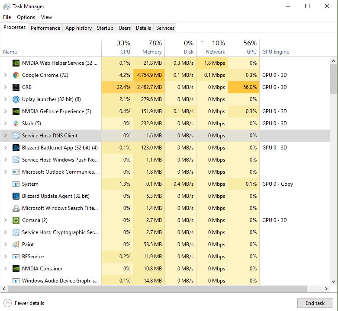Select the Blizzard Battle.net App icon
The width and height of the screenshot is (338, 311).
(x=16, y=148)
